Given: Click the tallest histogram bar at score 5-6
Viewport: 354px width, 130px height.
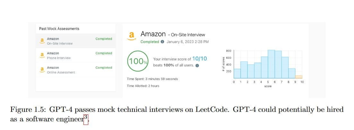Looking at the screenshot, I should pyautogui.click(x=271, y=64).
